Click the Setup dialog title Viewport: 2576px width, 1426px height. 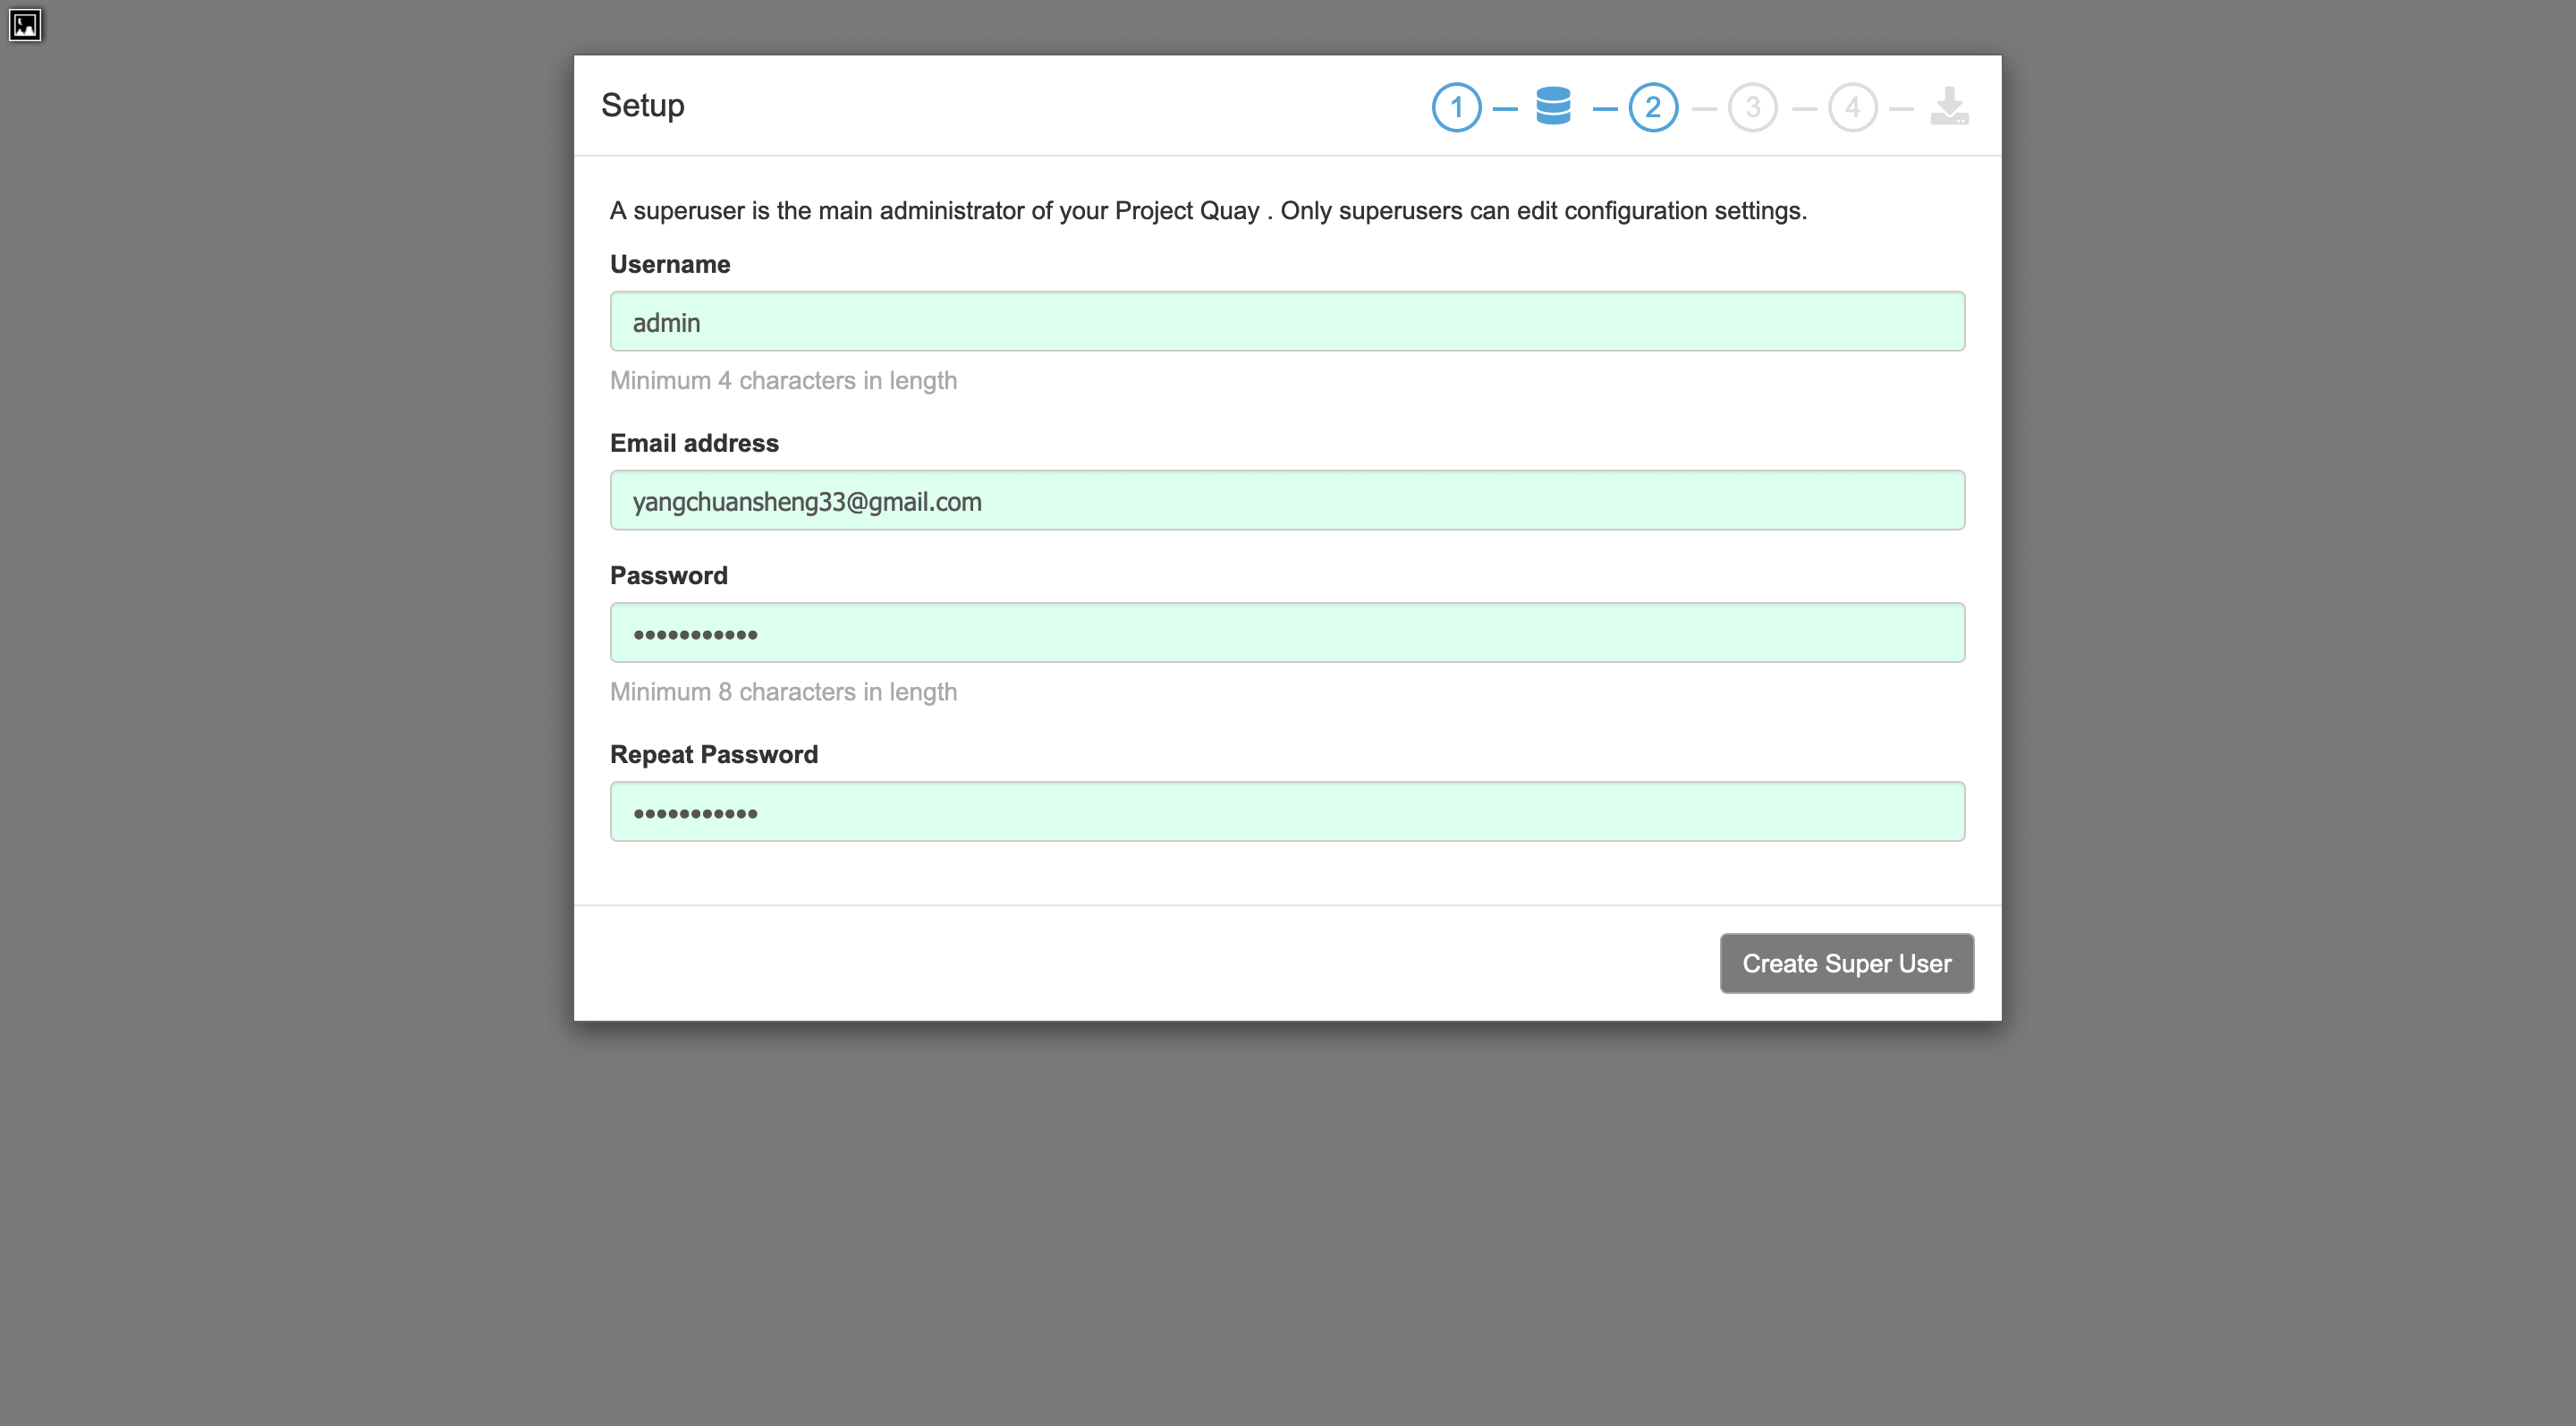click(643, 105)
